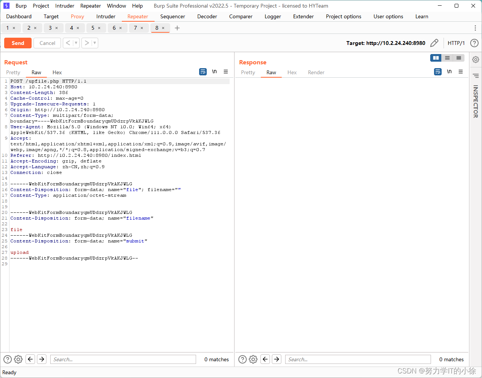Select combined tabbed layout icon
Viewport: 482px width, 378px height.
(x=459, y=58)
